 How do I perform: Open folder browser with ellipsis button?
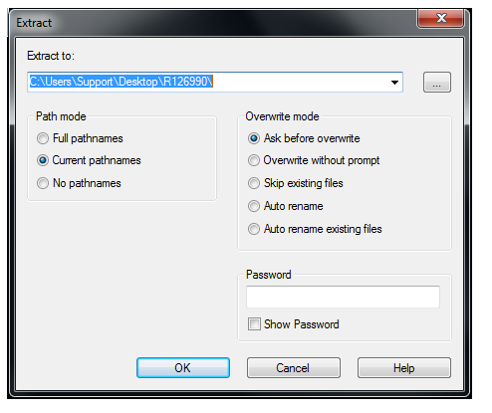coord(437,82)
